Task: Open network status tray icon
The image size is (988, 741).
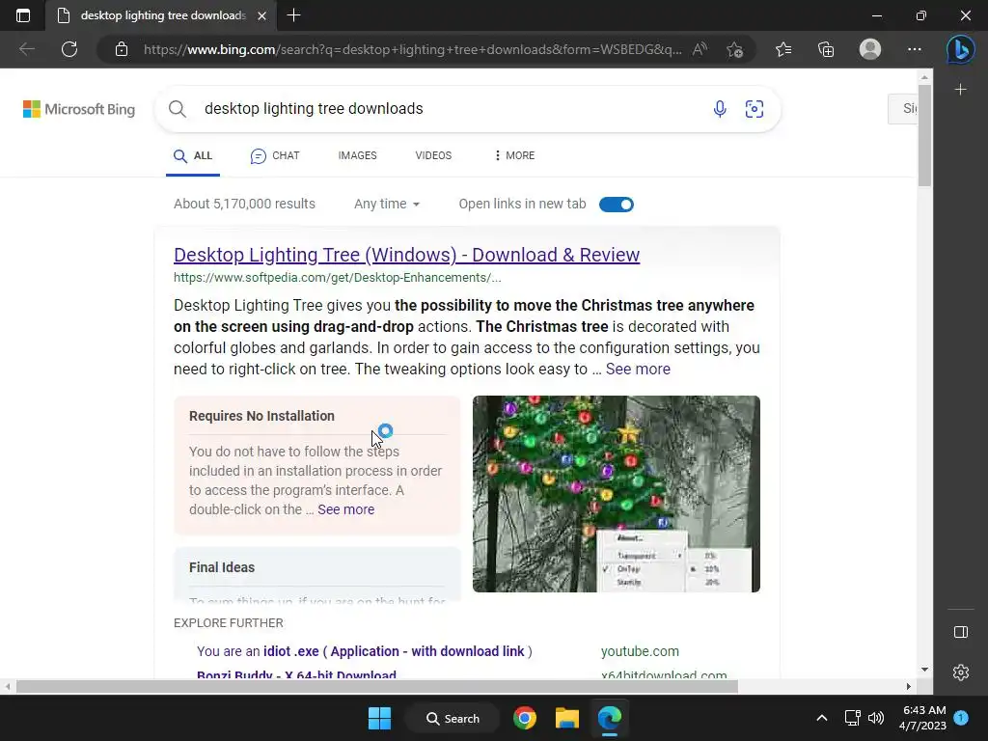Action: [852, 718]
